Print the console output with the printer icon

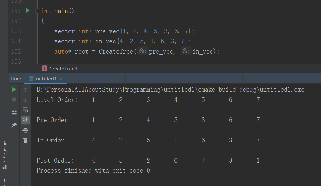[25, 130]
